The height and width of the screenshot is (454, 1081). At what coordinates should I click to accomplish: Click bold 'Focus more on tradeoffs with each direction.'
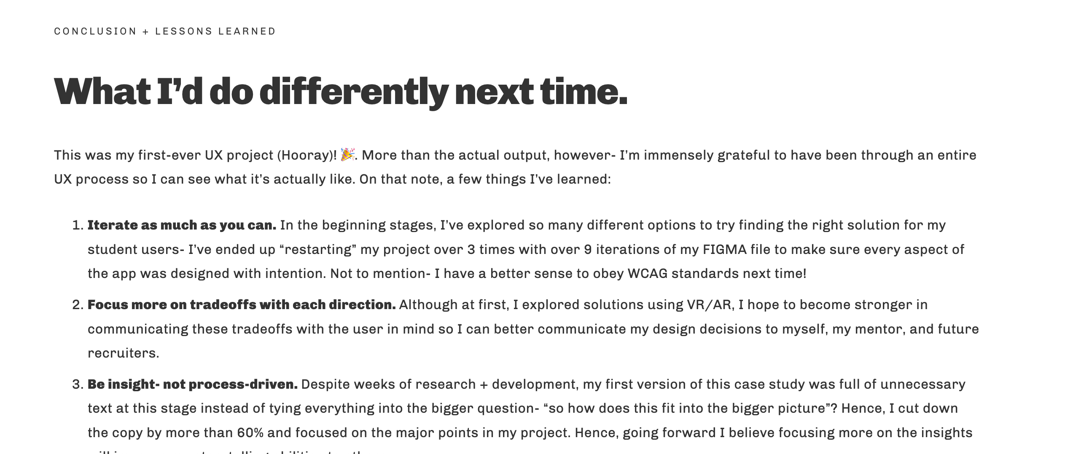[241, 305]
